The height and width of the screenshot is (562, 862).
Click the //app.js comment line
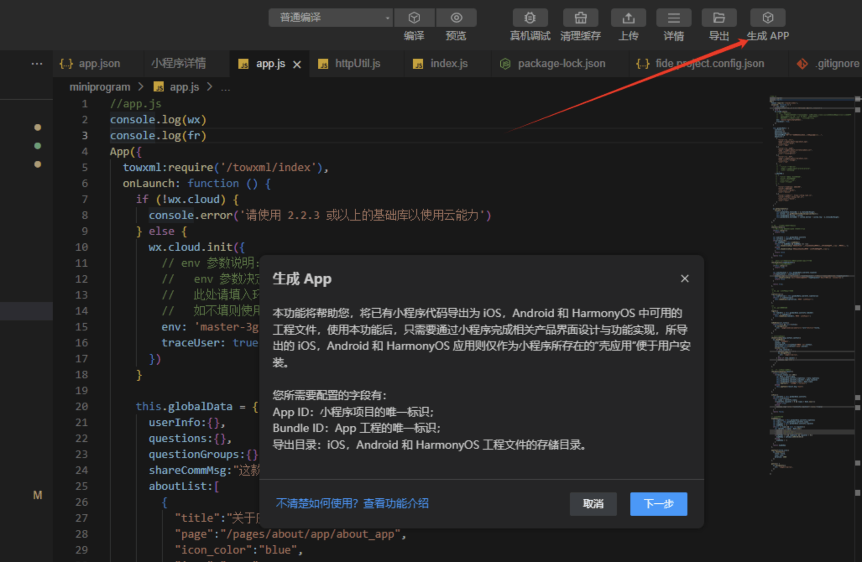click(x=136, y=104)
